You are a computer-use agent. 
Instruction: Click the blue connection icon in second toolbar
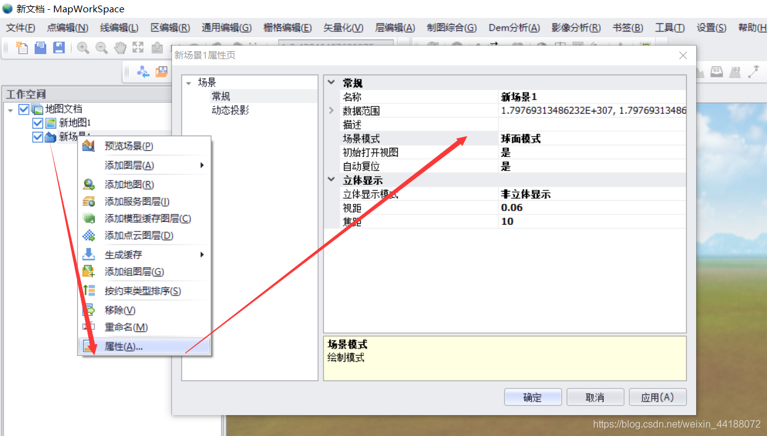point(143,71)
